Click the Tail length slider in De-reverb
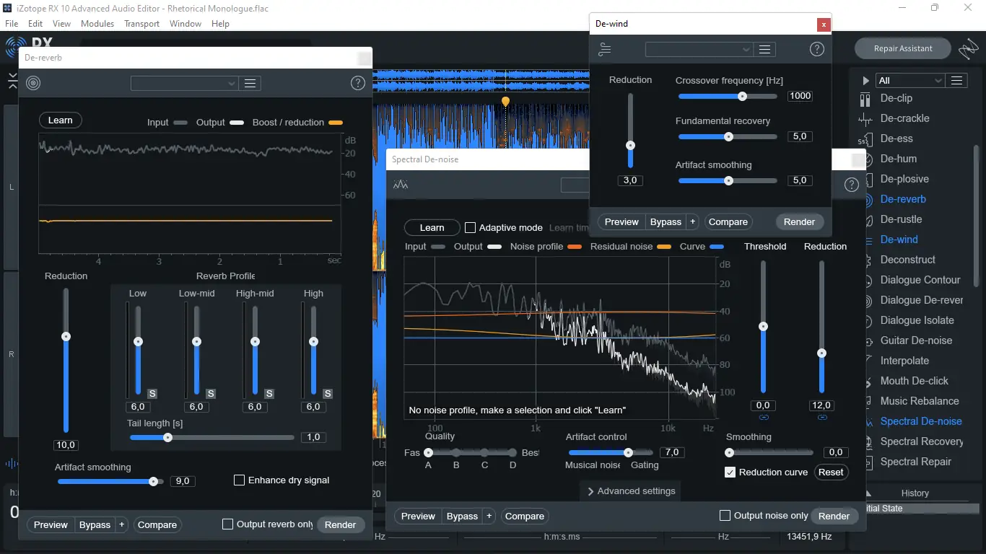This screenshot has height=554, width=986. coord(212,437)
